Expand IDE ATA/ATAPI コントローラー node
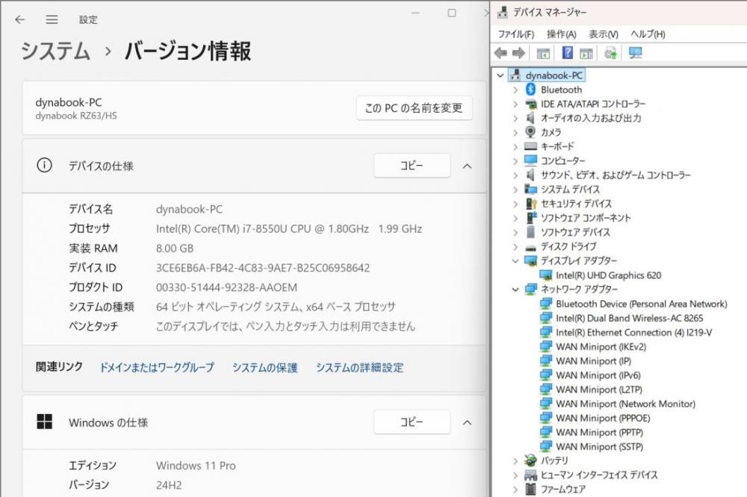747x497 pixels. (515, 104)
